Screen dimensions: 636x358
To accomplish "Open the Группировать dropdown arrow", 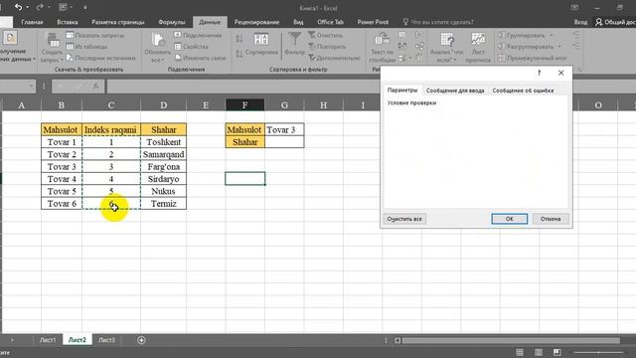I will click(x=552, y=36).
